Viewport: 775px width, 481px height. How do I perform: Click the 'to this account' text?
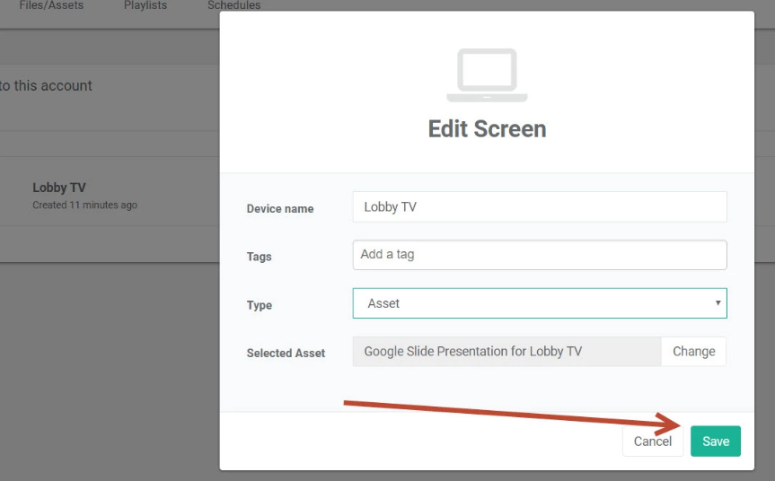coord(46,86)
